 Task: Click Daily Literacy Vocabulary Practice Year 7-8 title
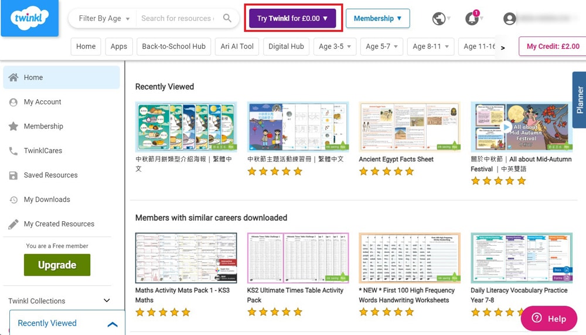(x=519, y=295)
